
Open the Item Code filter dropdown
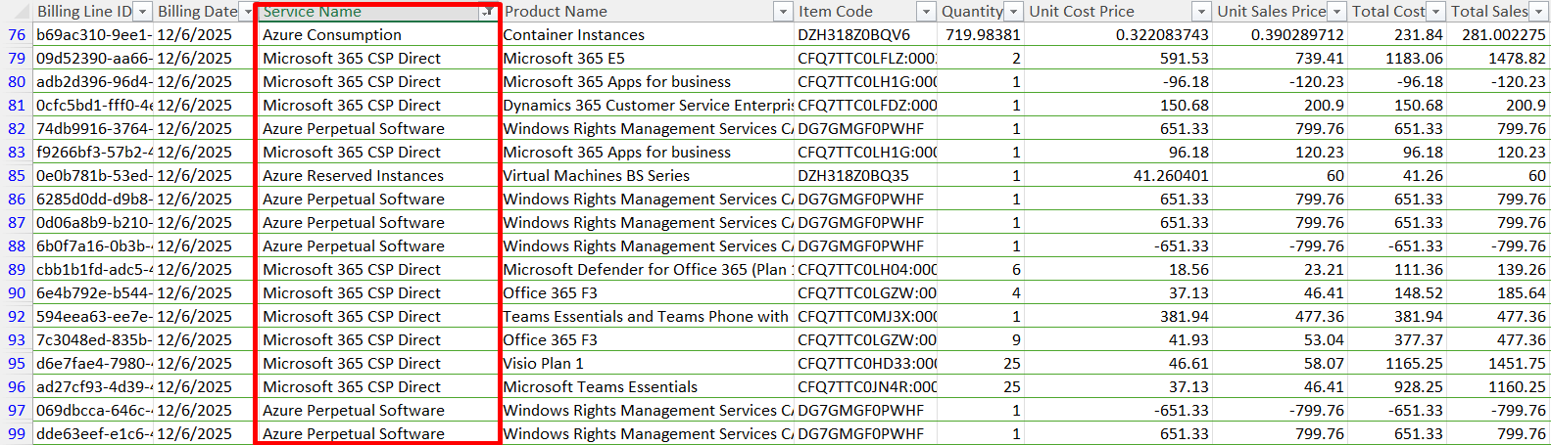point(926,12)
